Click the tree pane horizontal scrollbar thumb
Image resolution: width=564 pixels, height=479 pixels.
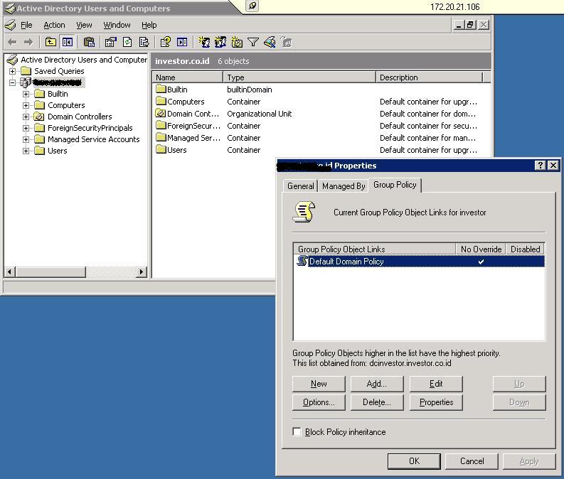point(50,272)
